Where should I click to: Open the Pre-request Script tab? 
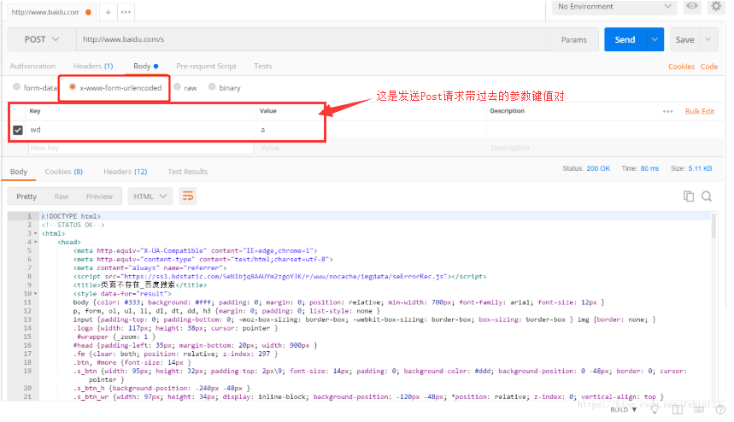(206, 66)
